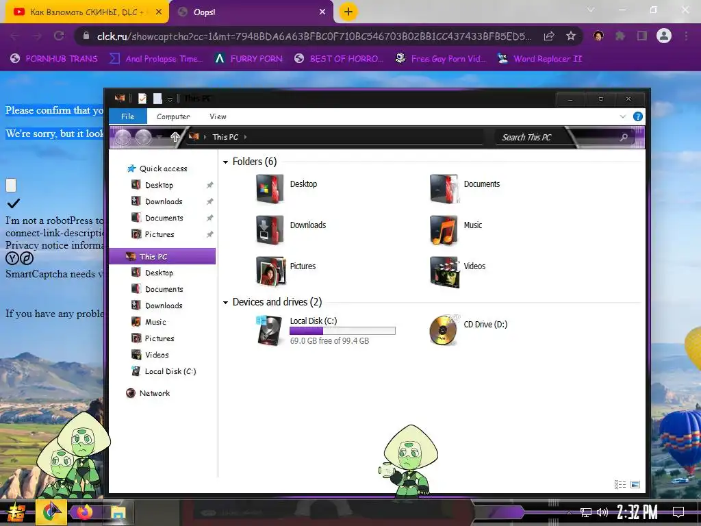
Task: Click the New folder icon in Explorer title bar
Action: [157, 99]
